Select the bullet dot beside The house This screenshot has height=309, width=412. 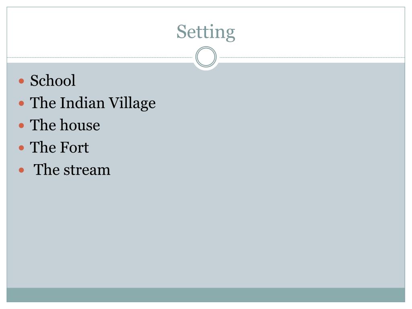pyautogui.click(x=22, y=126)
